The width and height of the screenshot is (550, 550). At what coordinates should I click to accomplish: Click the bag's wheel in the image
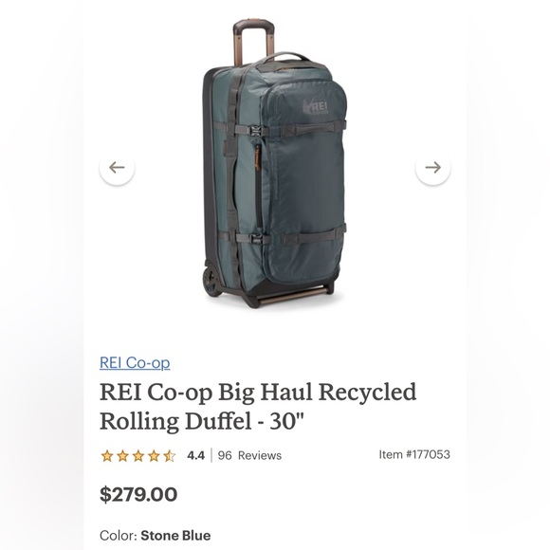point(211,280)
